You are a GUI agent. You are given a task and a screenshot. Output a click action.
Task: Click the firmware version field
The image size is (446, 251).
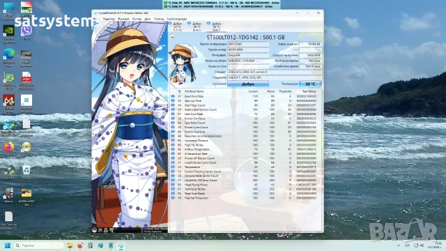[x=248, y=44]
